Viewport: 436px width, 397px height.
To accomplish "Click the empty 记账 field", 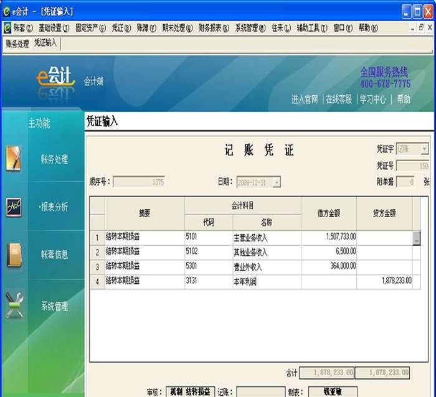I will (x=261, y=392).
